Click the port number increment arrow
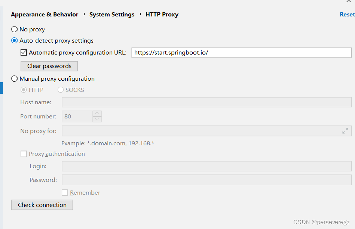 tap(97, 114)
